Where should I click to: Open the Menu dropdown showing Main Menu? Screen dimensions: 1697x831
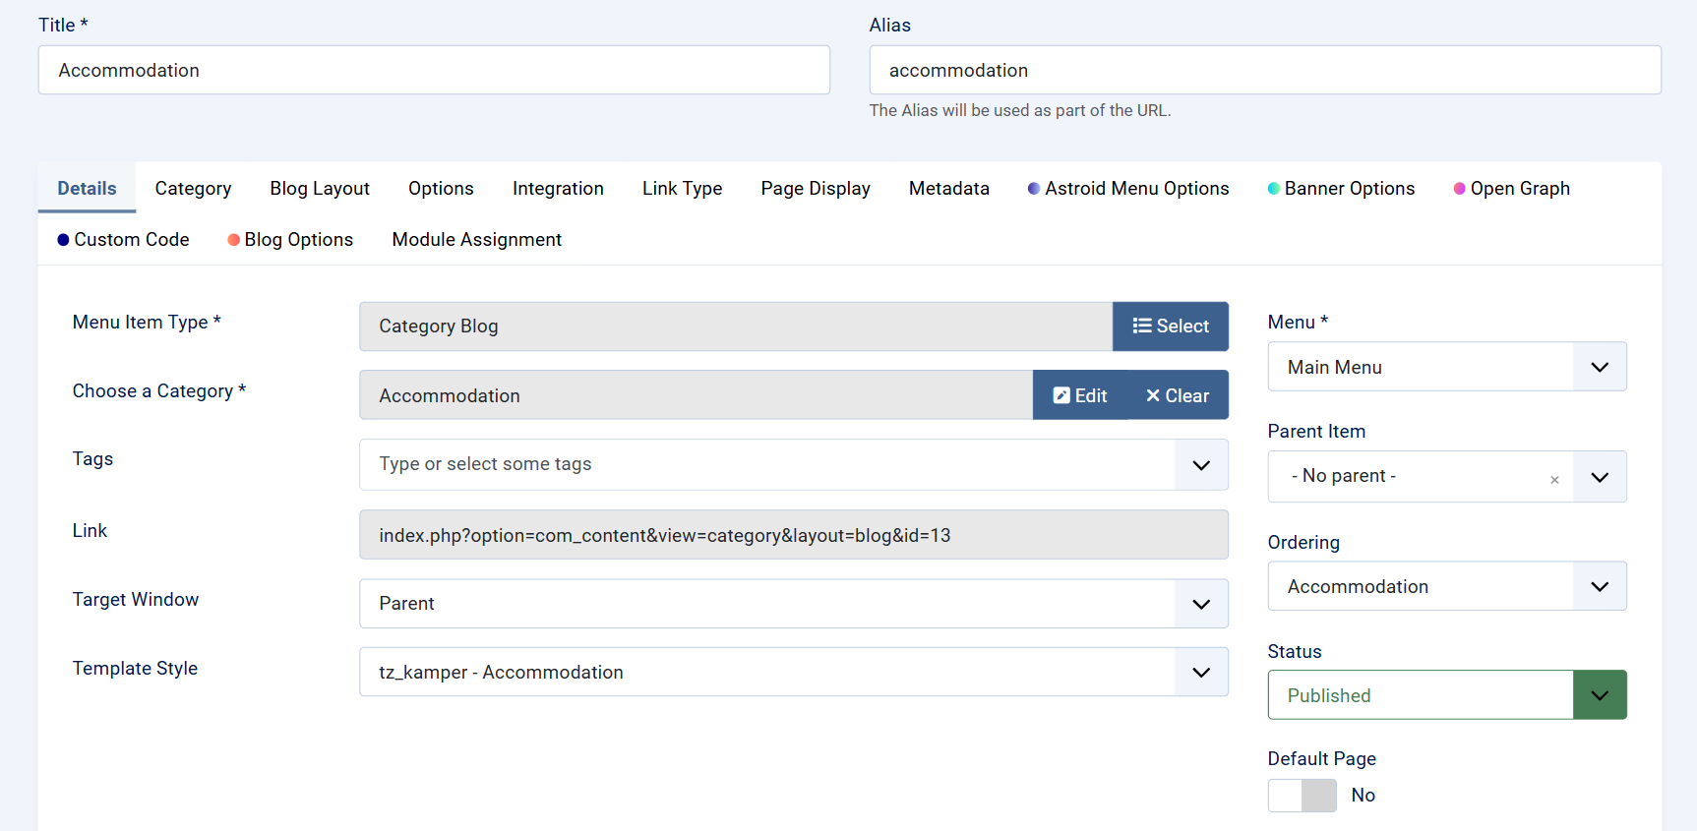tap(1599, 367)
